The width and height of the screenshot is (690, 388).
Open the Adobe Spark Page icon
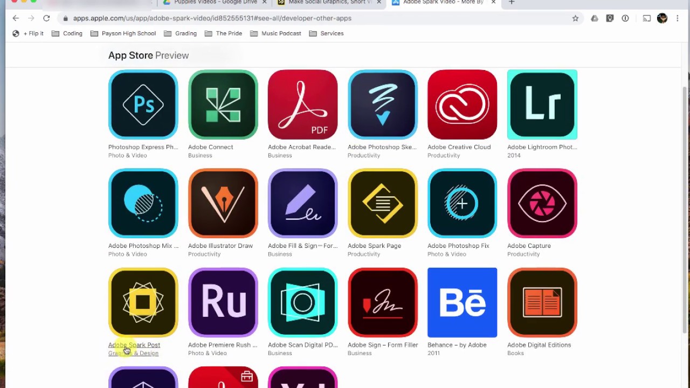[382, 203]
